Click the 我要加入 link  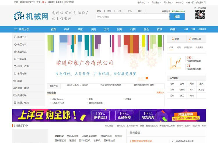pos(160,92)
